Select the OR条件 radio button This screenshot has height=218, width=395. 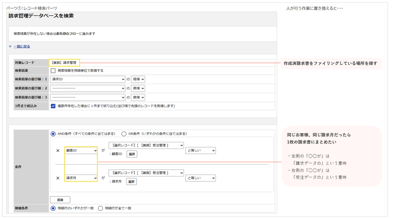click(124, 134)
